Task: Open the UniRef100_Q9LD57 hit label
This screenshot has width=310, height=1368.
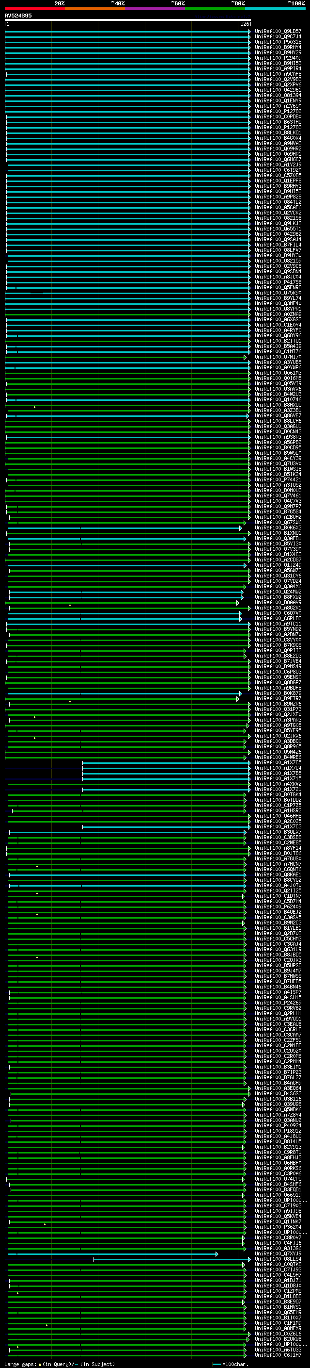Action: [x=278, y=32]
